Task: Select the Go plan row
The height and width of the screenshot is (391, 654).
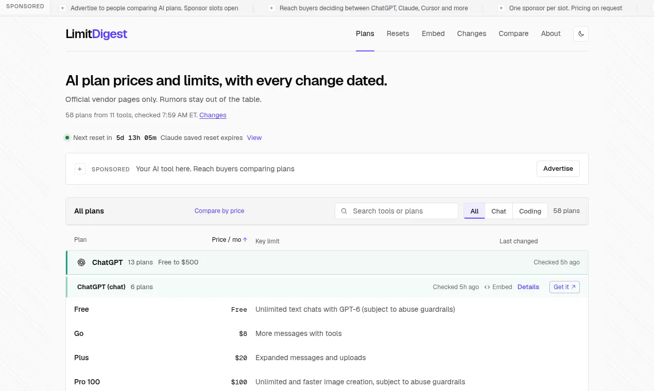Action: 327,334
